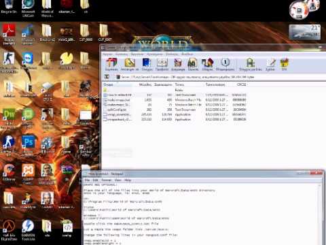Click the Comment icon in WinRAR toolbar
Viewport: 326px width, 245px height.
pyautogui.click(x=270, y=65)
